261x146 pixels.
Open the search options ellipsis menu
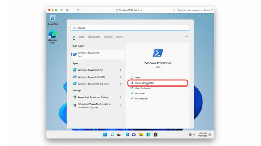[186, 36]
